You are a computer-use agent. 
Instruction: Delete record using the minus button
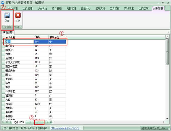click(40, 122)
